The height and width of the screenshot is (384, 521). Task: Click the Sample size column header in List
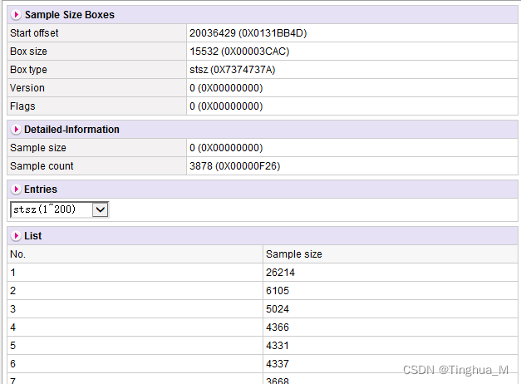[294, 254]
